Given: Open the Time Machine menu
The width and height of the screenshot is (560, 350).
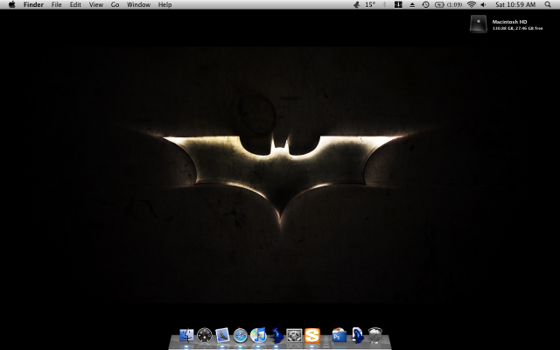Looking at the screenshot, I should coord(425,4).
